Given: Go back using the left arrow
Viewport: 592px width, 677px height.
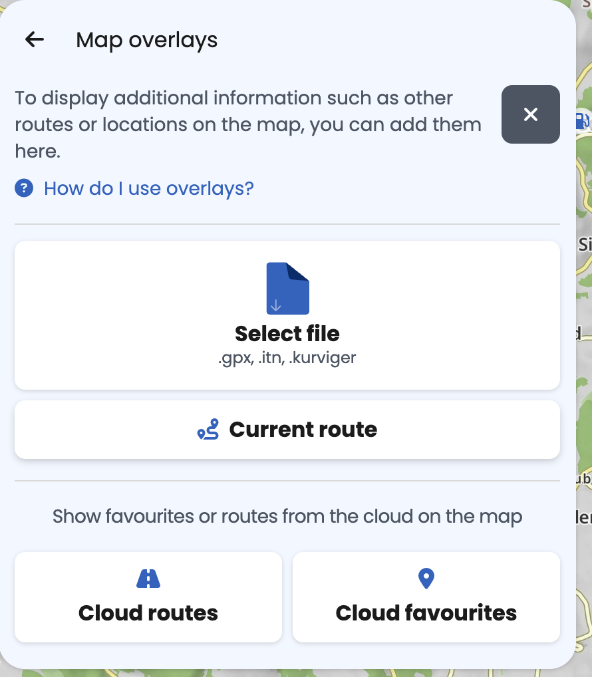Looking at the screenshot, I should (x=34, y=40).
